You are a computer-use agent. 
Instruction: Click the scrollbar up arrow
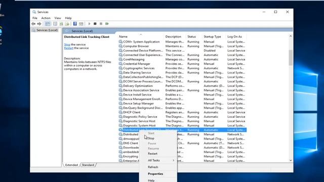291,36
